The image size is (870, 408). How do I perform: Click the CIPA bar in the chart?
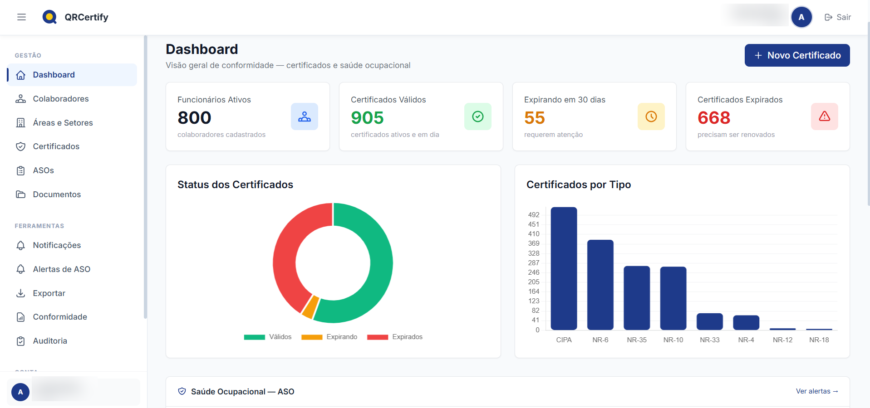click(x=564, y=268)
